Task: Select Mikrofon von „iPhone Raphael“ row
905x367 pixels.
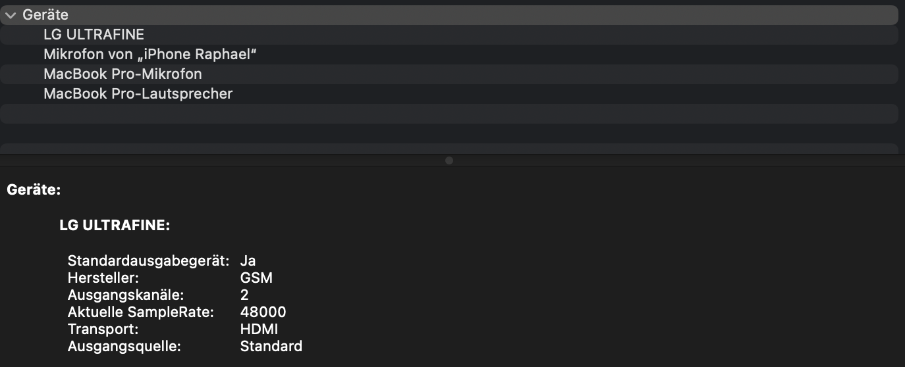Action: click(x=150, y=54)
